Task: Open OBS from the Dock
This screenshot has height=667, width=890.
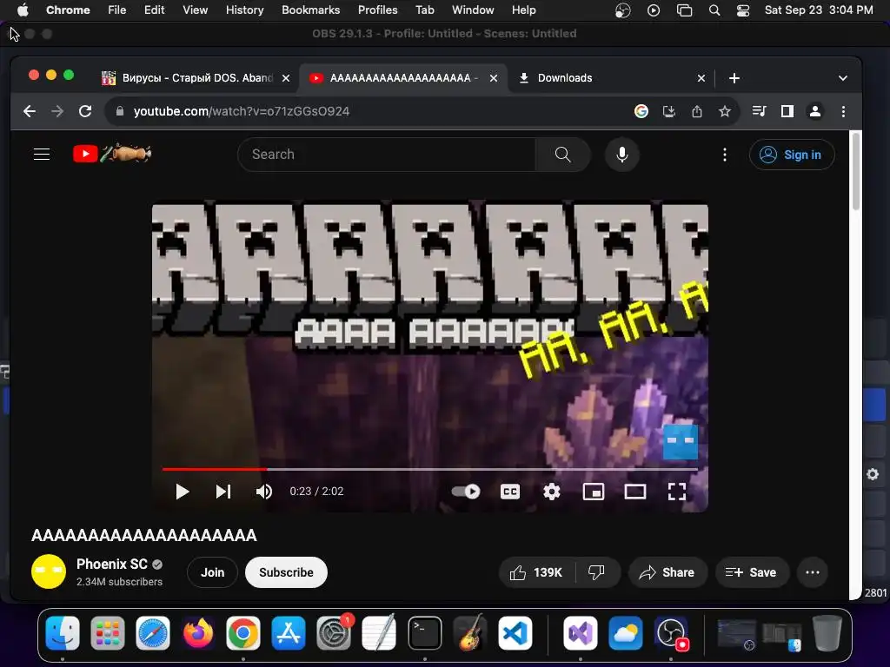Action: (x=672, y=633)
